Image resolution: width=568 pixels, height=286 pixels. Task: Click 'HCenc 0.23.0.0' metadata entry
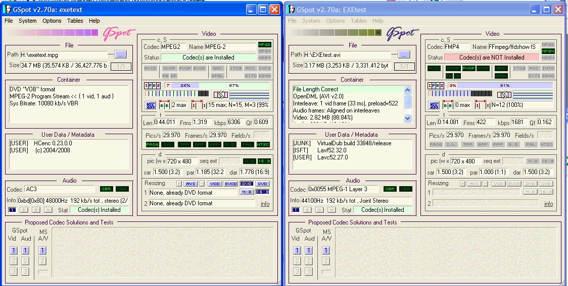(53, 143)
